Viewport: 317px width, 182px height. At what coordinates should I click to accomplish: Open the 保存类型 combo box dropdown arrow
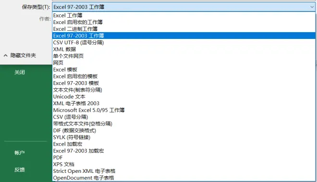point(312,7)
